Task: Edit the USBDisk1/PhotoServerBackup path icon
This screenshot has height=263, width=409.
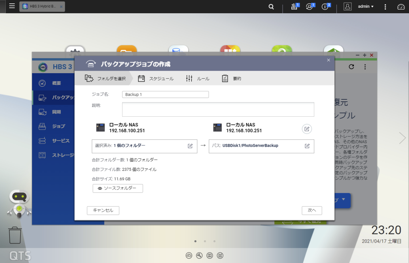Action: click(307, 146)
